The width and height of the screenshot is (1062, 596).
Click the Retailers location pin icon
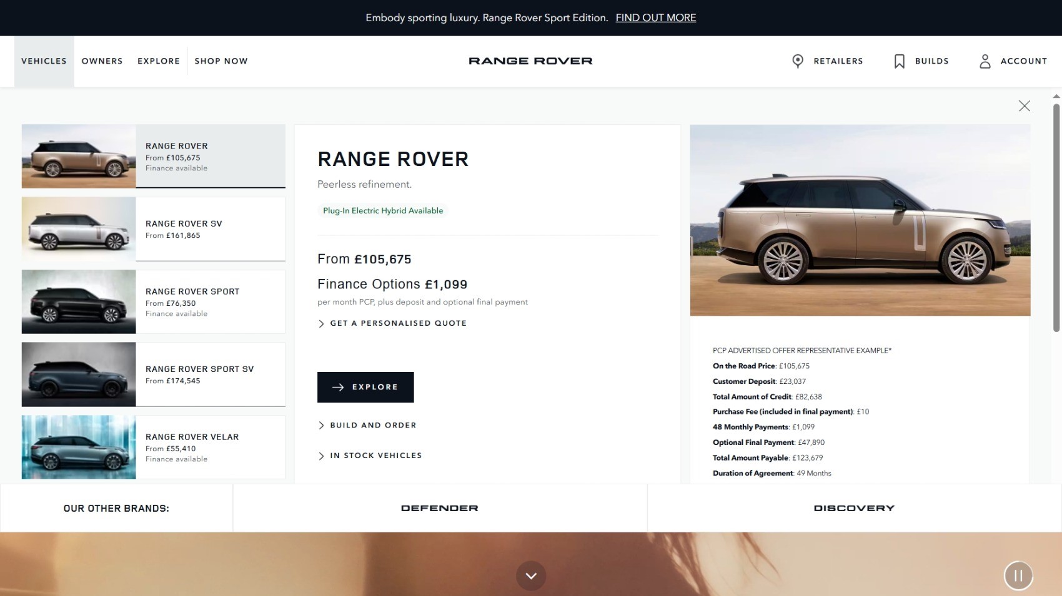coord(798,61)
